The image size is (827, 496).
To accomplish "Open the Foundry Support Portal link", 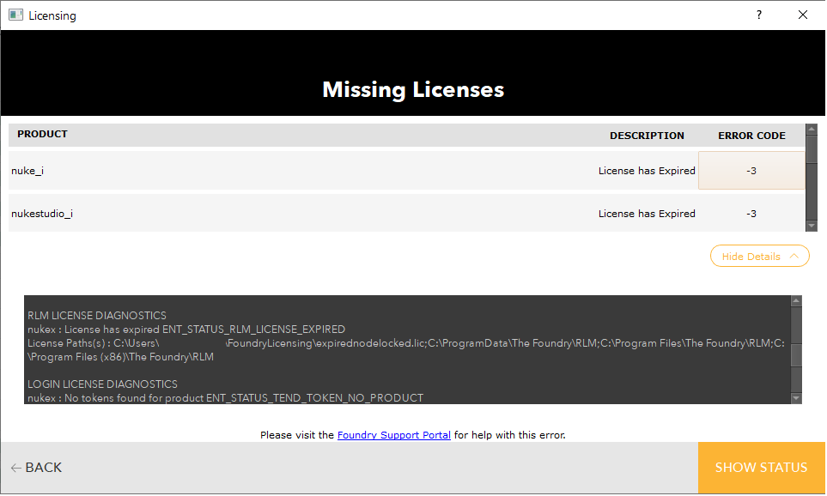I will click(394, 435).
